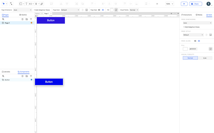Search in the Components panel
The image size is (214, 133).
3,76
